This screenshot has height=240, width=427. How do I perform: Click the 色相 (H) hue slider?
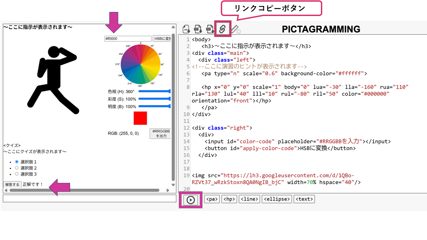click(x=154, y=91)
